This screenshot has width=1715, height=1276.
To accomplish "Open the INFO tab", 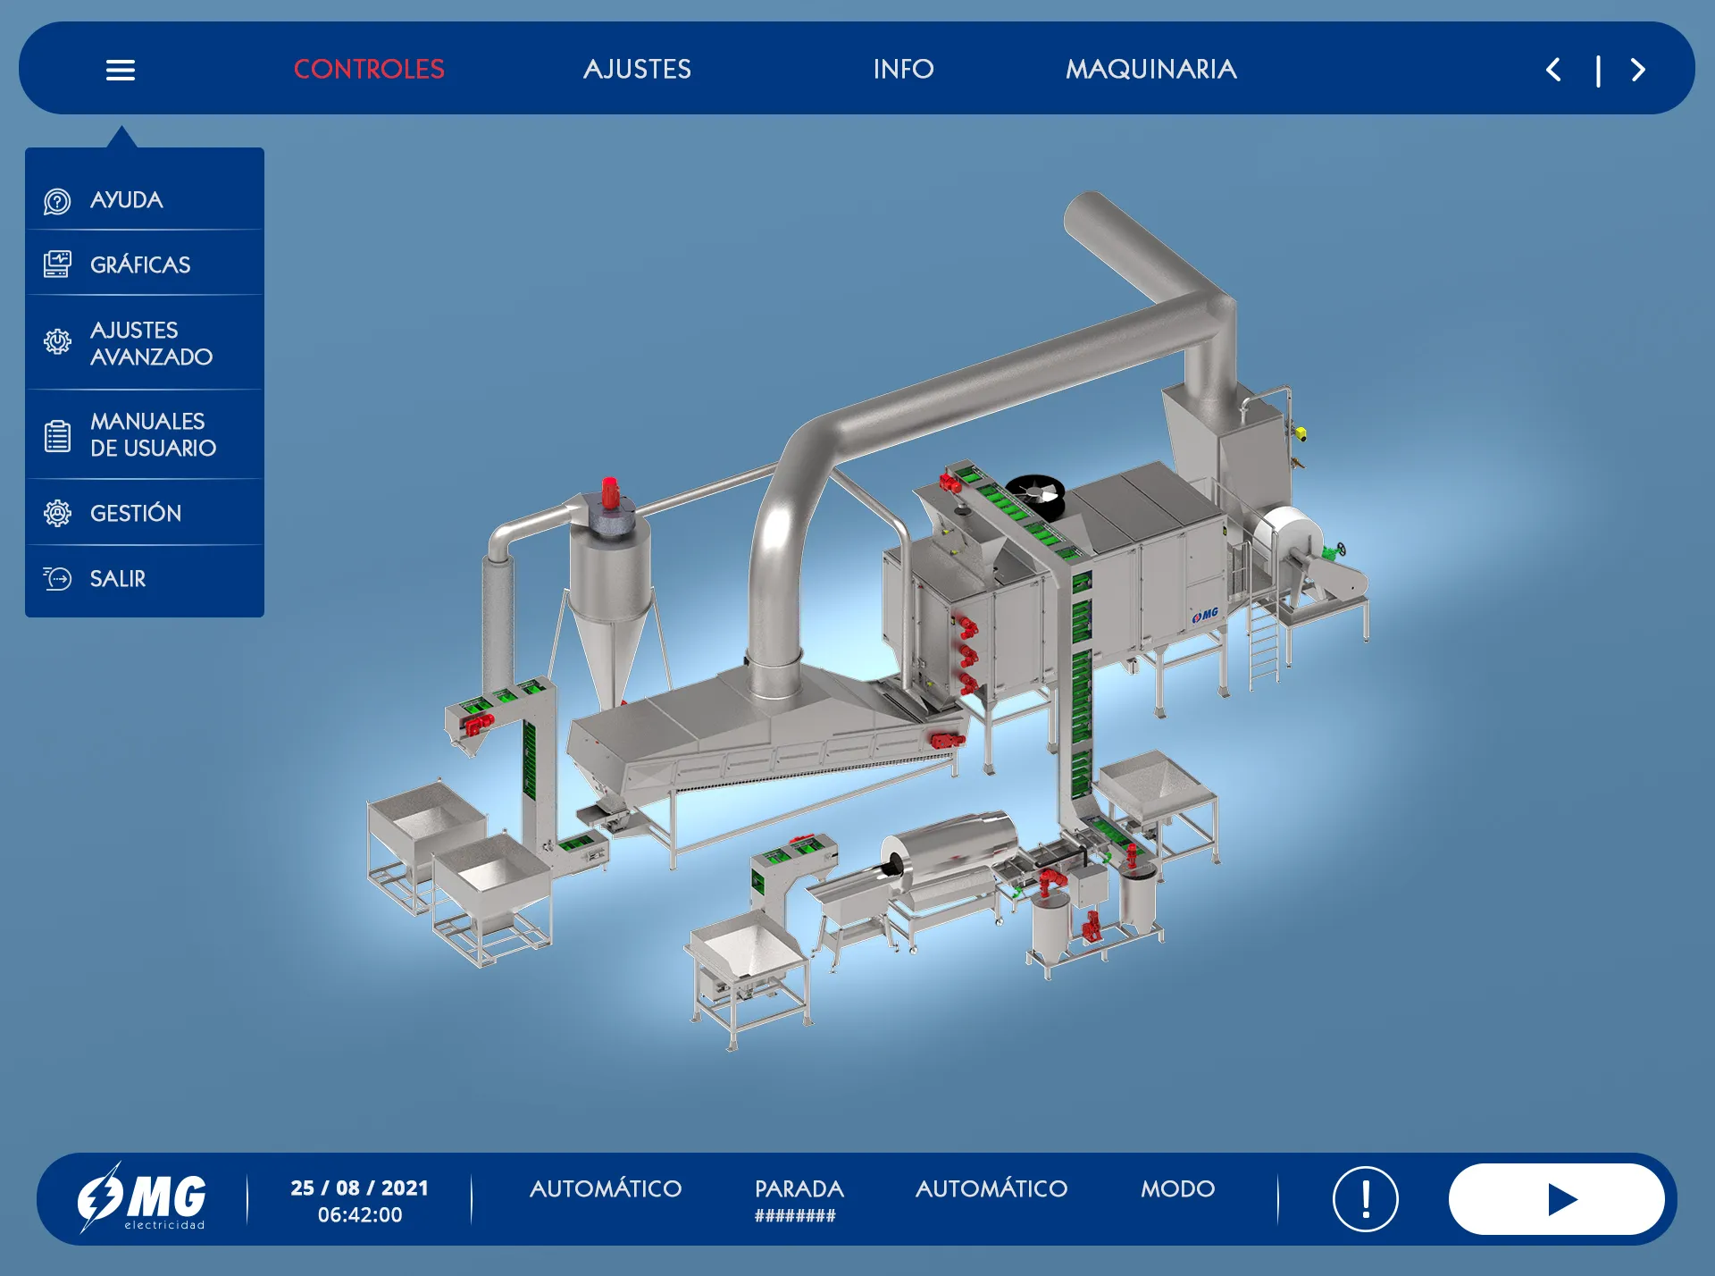I will (x=903, y=69).
